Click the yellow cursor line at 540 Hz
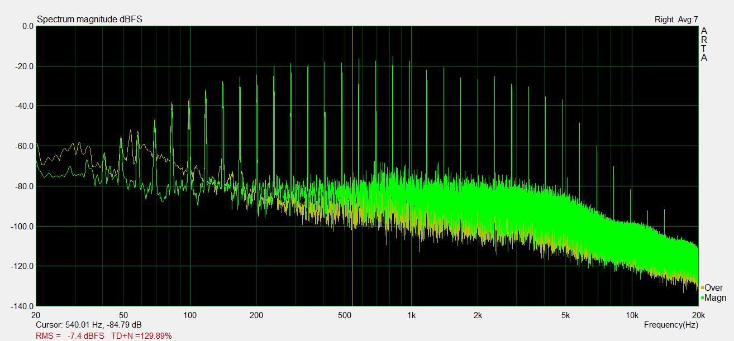 (x=352, y=166)
